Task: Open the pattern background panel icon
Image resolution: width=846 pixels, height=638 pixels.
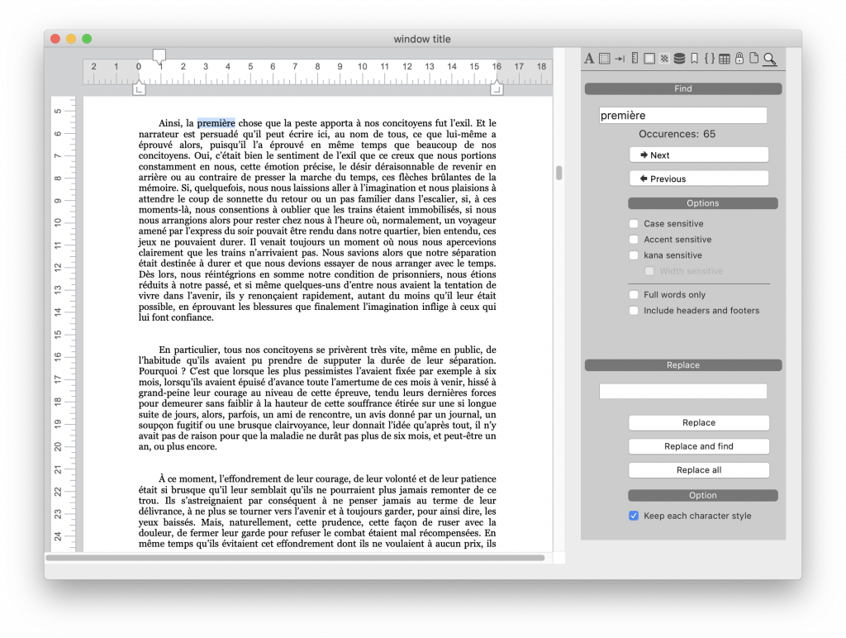Action: click(665, 59)
